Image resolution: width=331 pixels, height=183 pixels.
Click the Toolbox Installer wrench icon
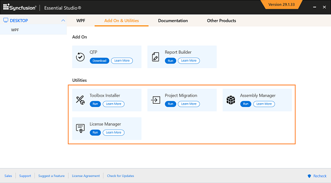pos(80,100)
